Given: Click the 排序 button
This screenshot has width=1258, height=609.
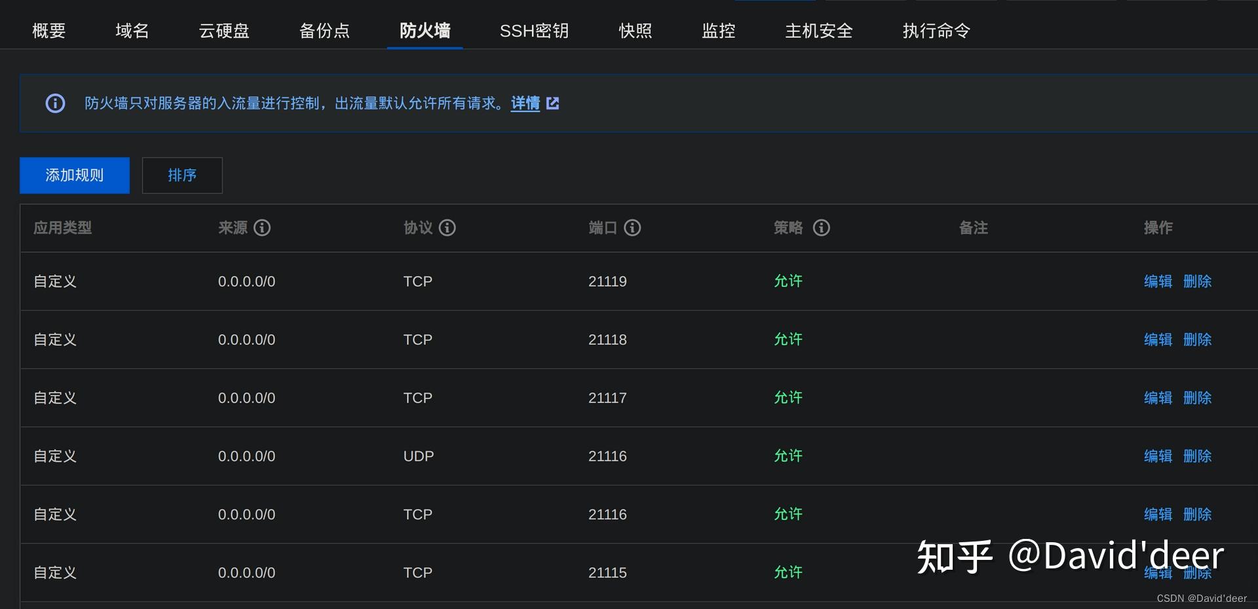Looking at the screenshot, I should (x=182, y=175).
